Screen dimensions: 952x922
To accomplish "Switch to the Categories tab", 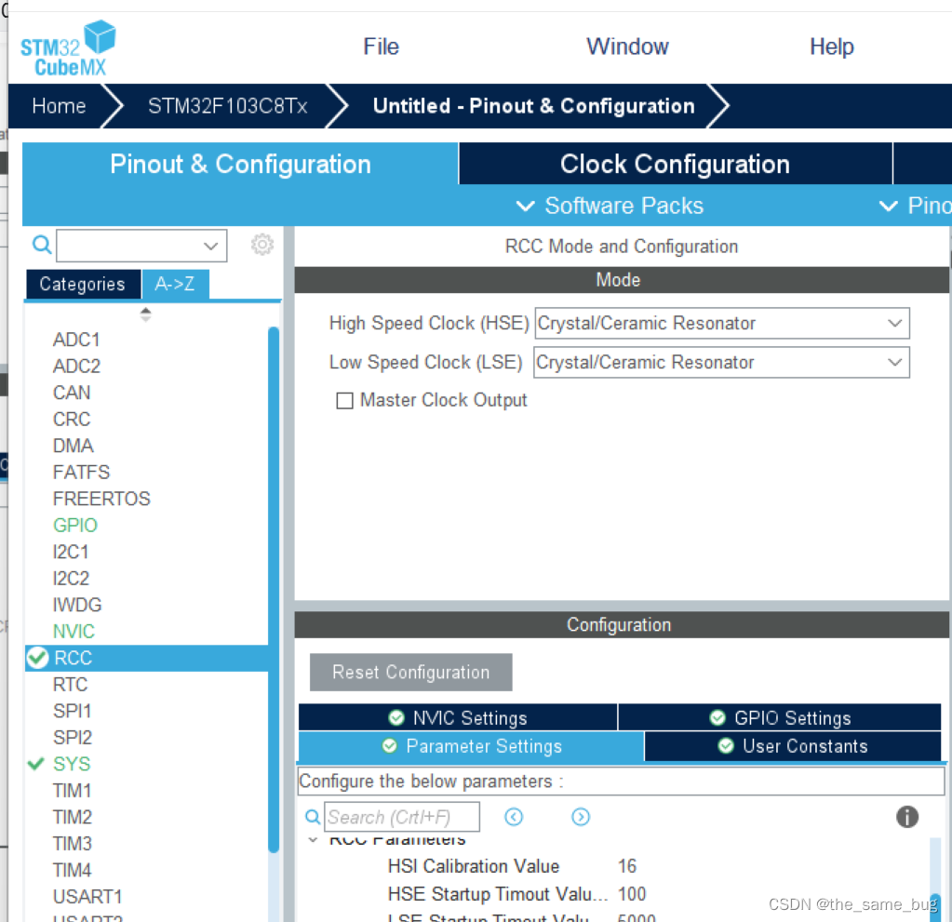I will tap(83, 284).
